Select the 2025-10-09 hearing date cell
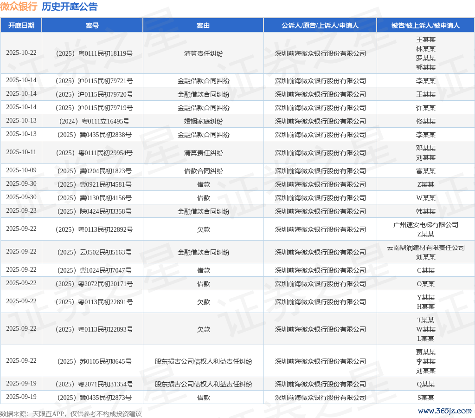The image size is (475, 418). click(21, 170)
